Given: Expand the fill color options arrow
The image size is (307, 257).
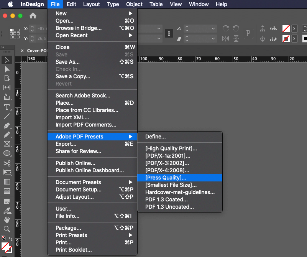Looking at the screenshot, I should (x=294, y=29).
